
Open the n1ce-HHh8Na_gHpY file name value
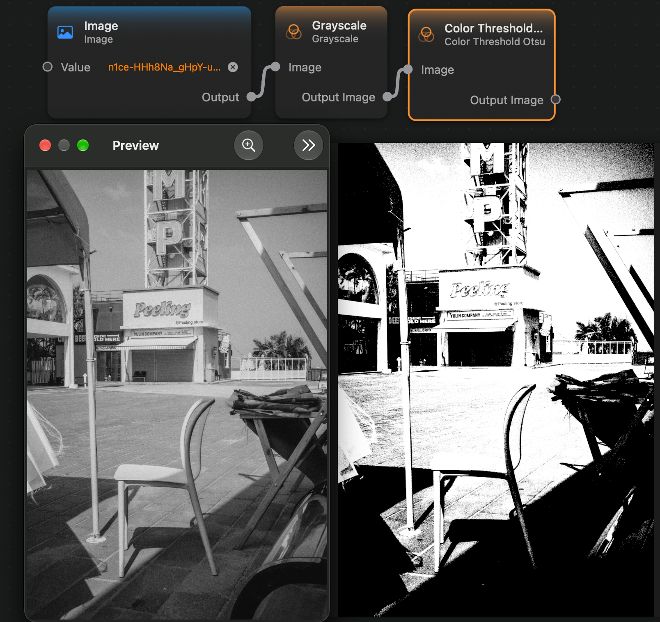(164, 67)
